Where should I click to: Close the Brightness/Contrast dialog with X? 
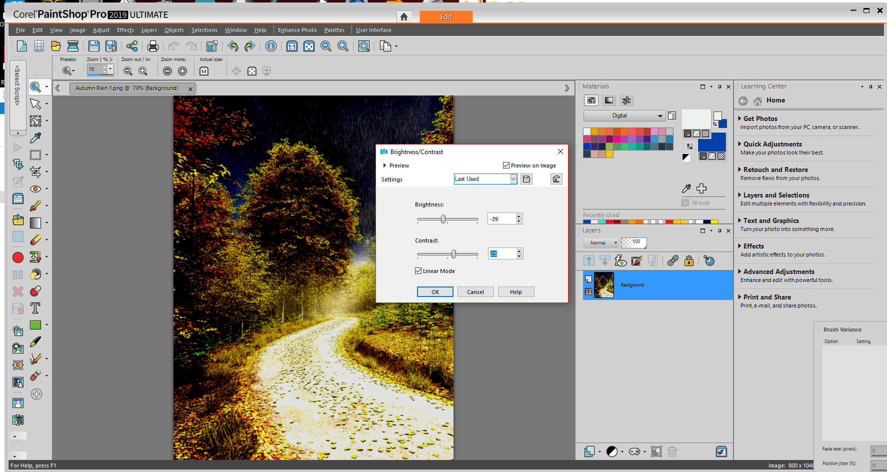(560, 151)
